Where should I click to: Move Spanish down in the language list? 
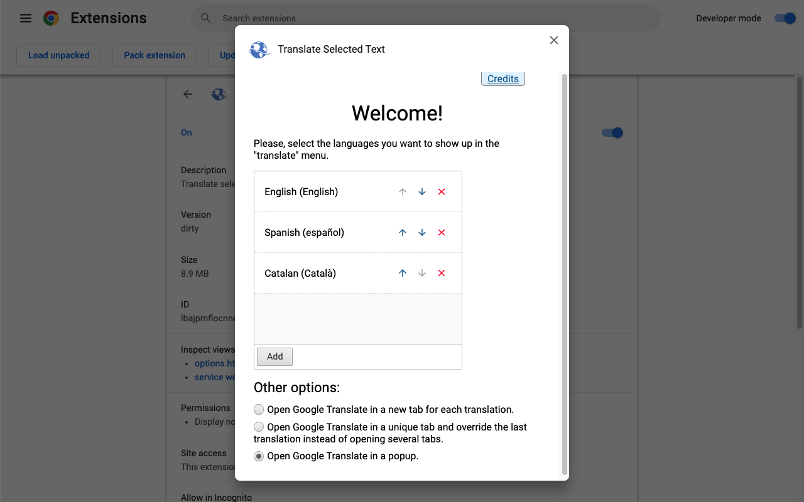pyautogui.click(x=422, y=233)
